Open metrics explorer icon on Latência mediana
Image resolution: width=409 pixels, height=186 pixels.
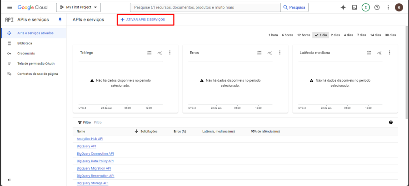pyautogui.click(x=380, y=53)
